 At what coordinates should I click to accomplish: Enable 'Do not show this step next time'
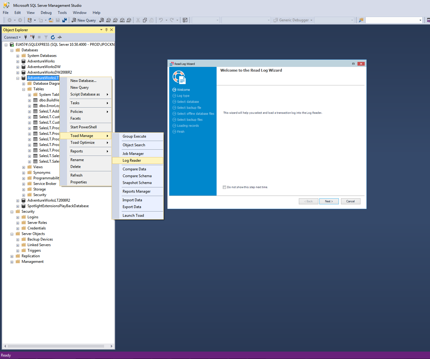(x=225, y=187)
